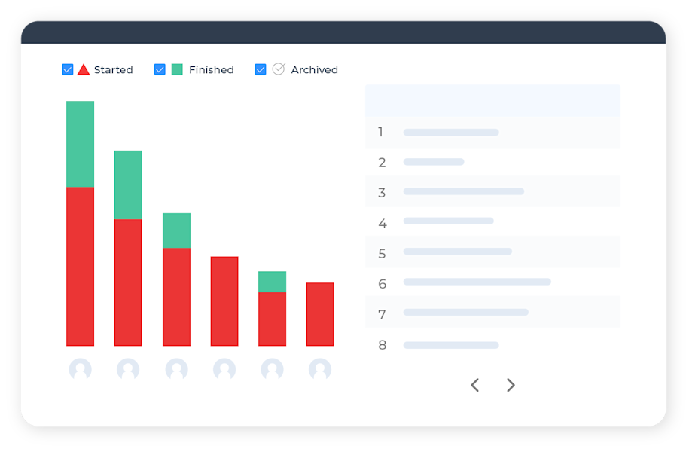Click the smallest green bar segment
692x452 pixels.
coord(273,282)
